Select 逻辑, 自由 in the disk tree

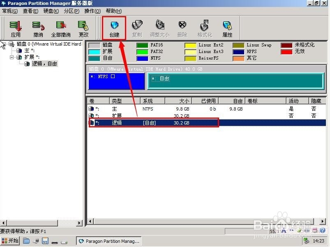(x=45, y=64)
